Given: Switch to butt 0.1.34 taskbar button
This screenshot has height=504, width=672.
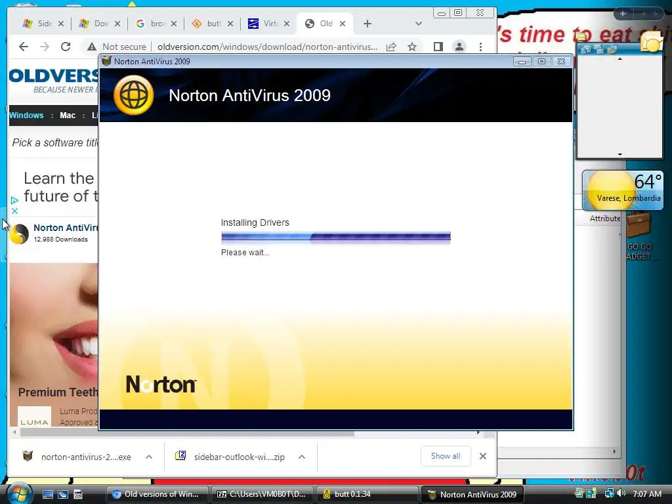Looking at the screenshot, I should [x=367, y=494].
